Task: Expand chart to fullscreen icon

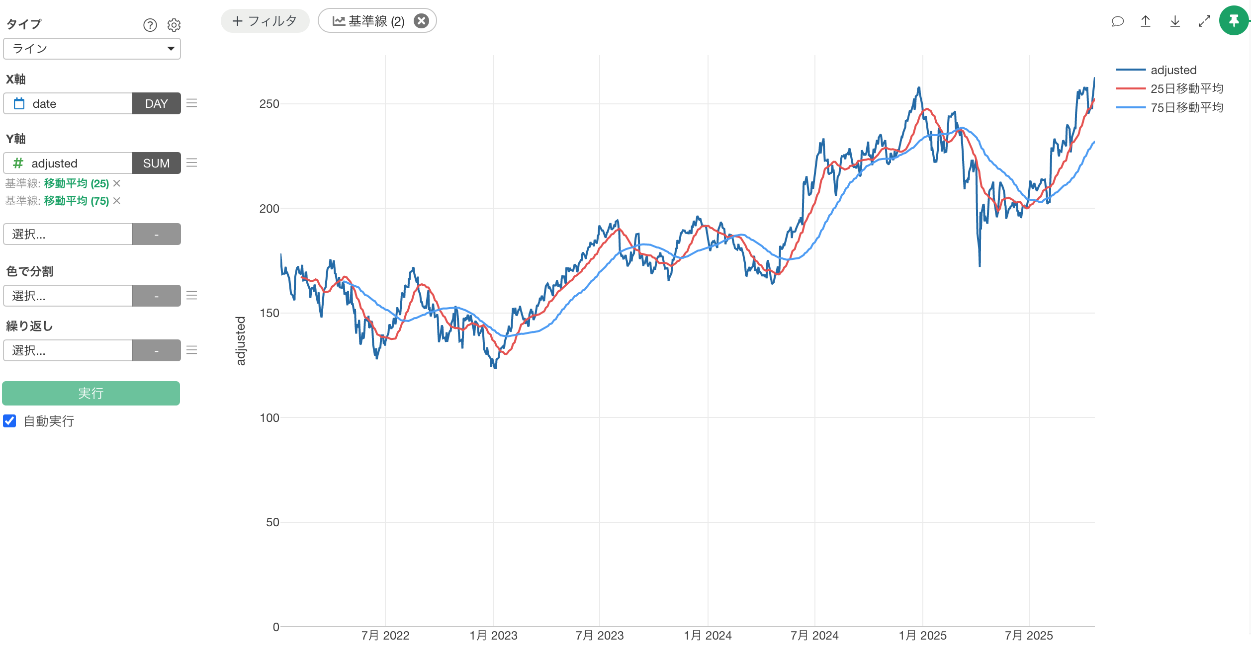Action: point(1204,21)
